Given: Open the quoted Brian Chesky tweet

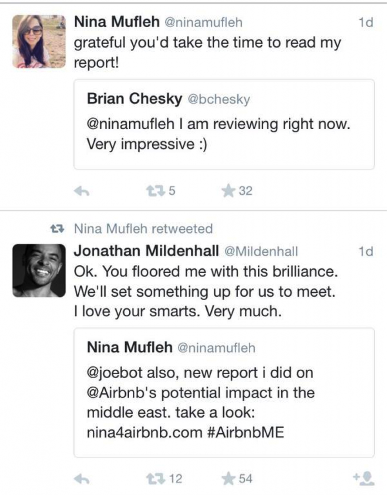Looking at the screenshot, I should (224, 124).
